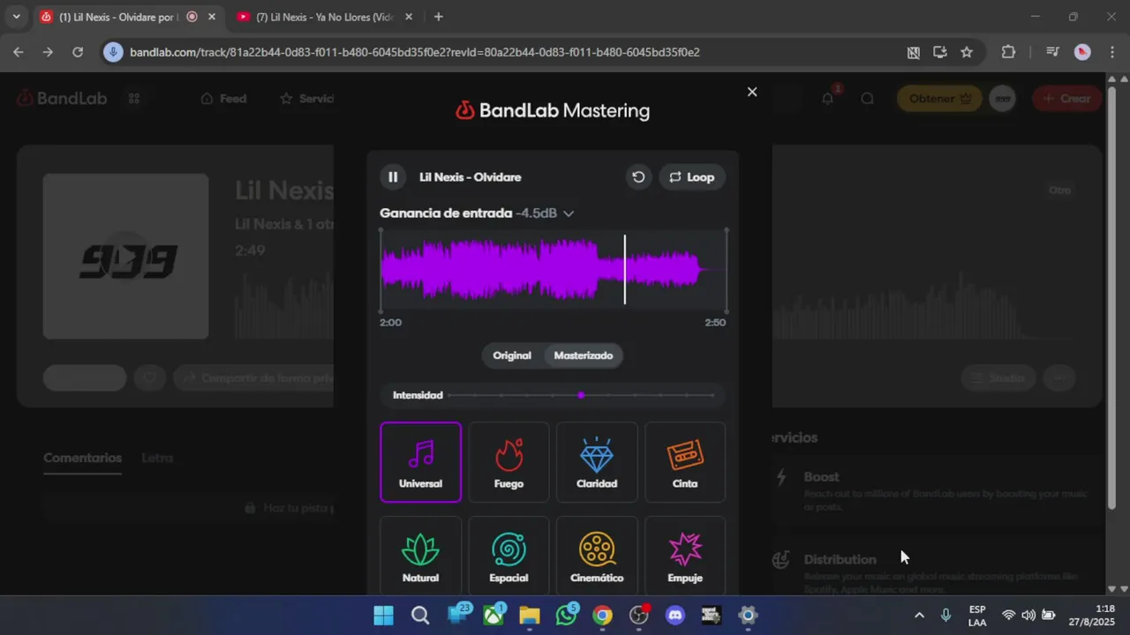1130x635 pixels.
Task: Open the user profile avatar
Action: [1002, 99]
